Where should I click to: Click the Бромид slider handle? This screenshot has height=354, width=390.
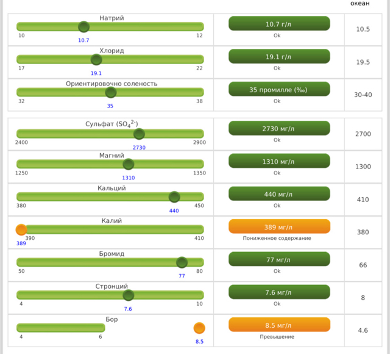point(182,262)
